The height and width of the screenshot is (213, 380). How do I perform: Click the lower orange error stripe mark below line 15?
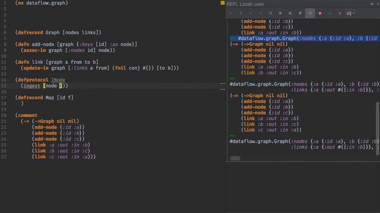223,89
